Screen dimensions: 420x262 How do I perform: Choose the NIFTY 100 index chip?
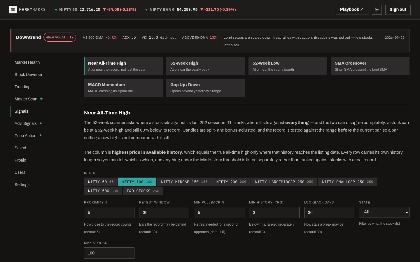click(137, 182)
